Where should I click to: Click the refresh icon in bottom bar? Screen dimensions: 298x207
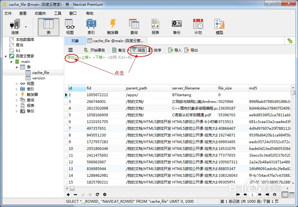[x=97, y=194]
